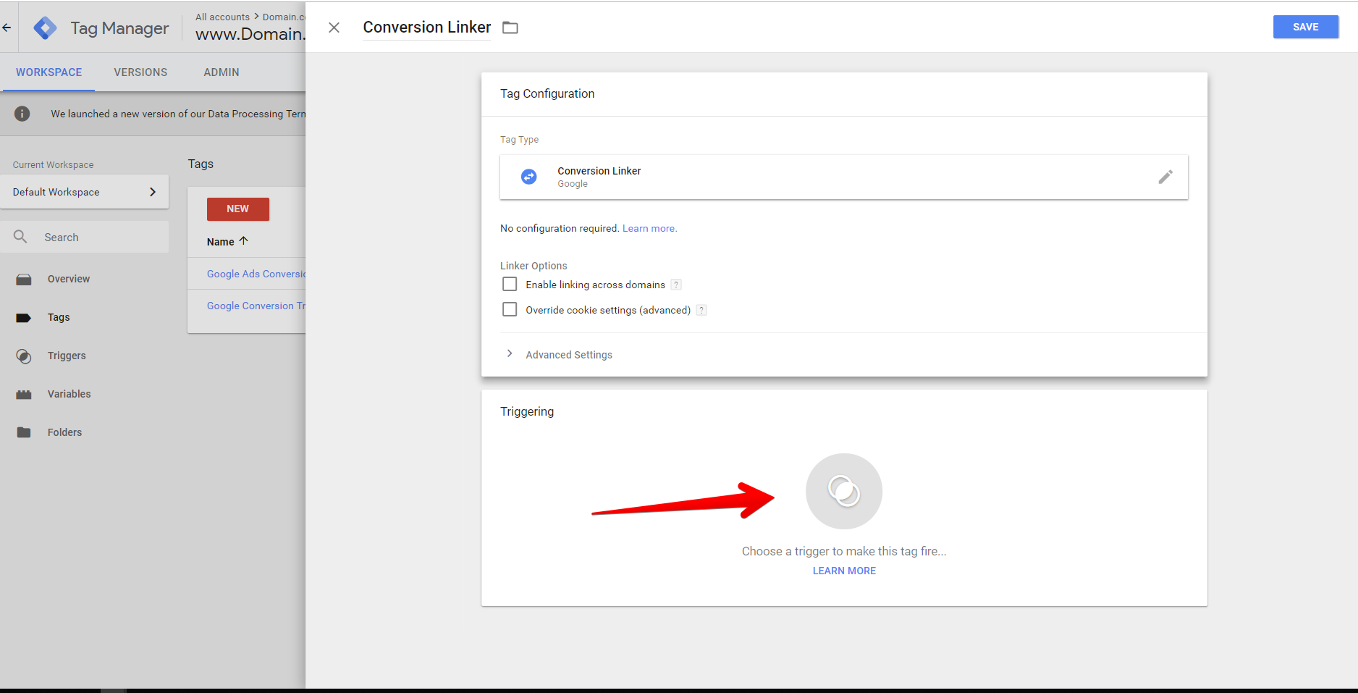1358x693 pixels.
Task: Open LEARN MORE link under Triggering
Action: [x=844, y=571]
